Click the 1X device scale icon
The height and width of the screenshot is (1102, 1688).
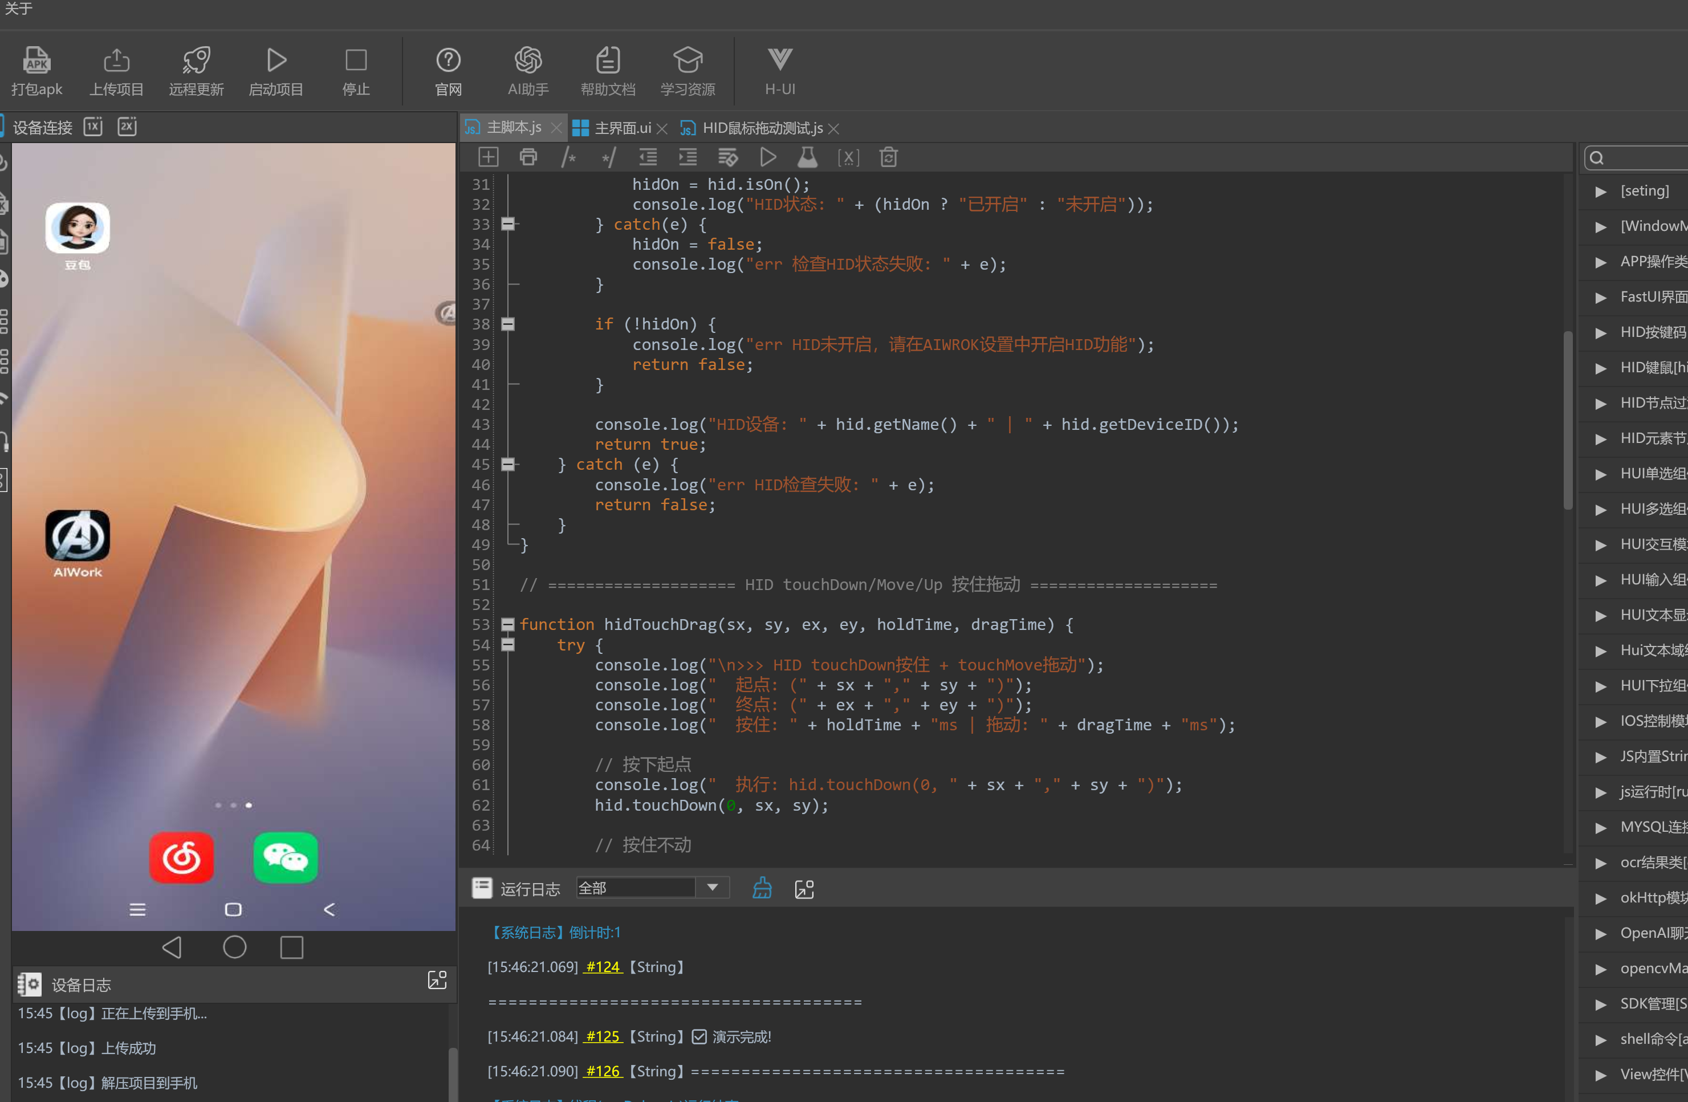[93, 126]
